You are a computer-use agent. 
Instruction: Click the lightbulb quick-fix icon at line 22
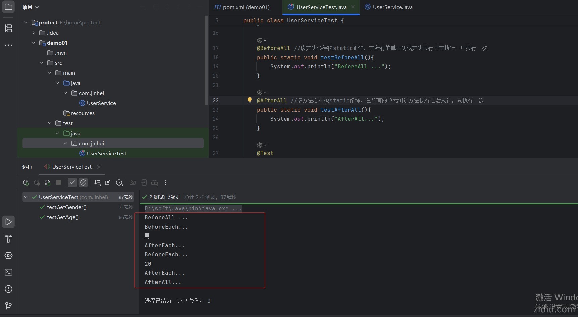click(249, 100)
